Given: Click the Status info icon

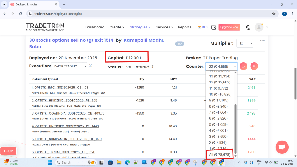Looking at the screenshot, I should pos(153,67).
